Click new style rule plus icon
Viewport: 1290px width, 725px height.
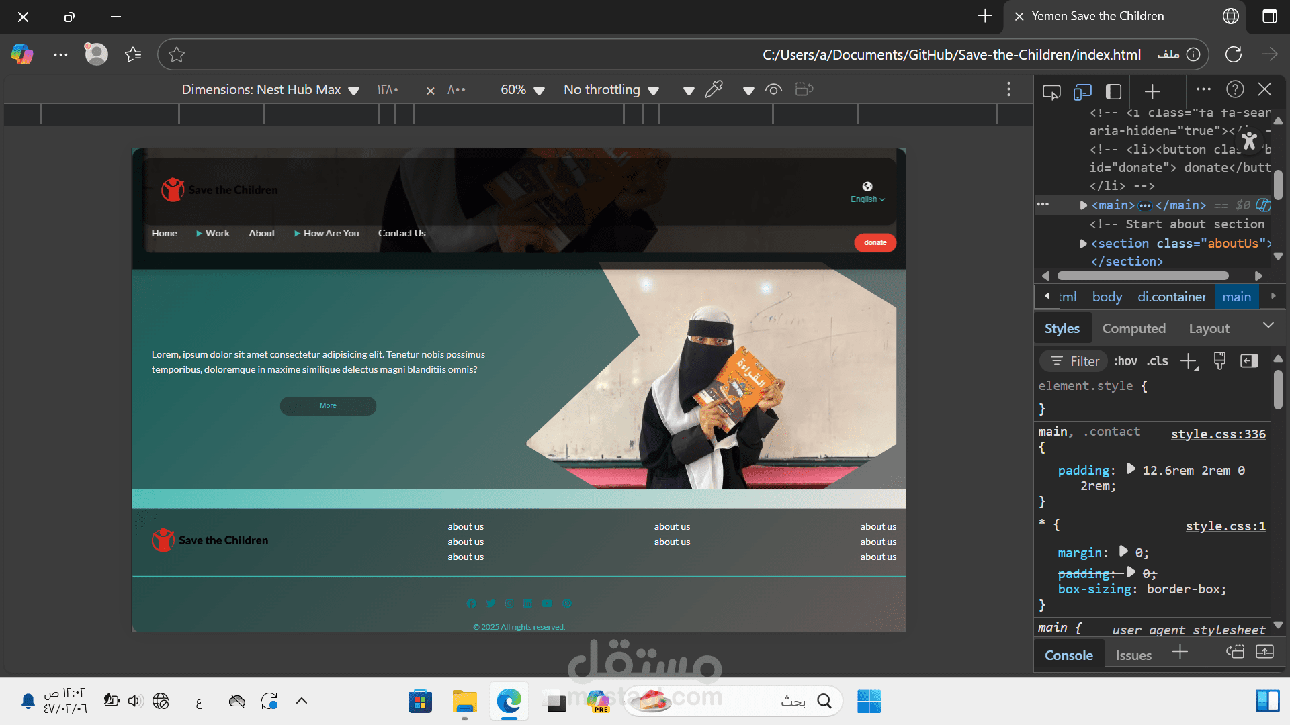[1189, 361]
